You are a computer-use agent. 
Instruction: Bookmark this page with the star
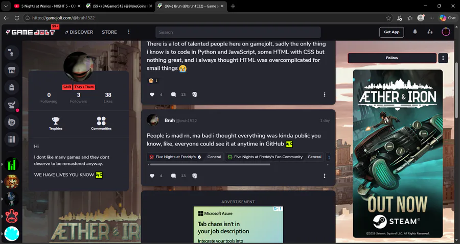(388, 18)
